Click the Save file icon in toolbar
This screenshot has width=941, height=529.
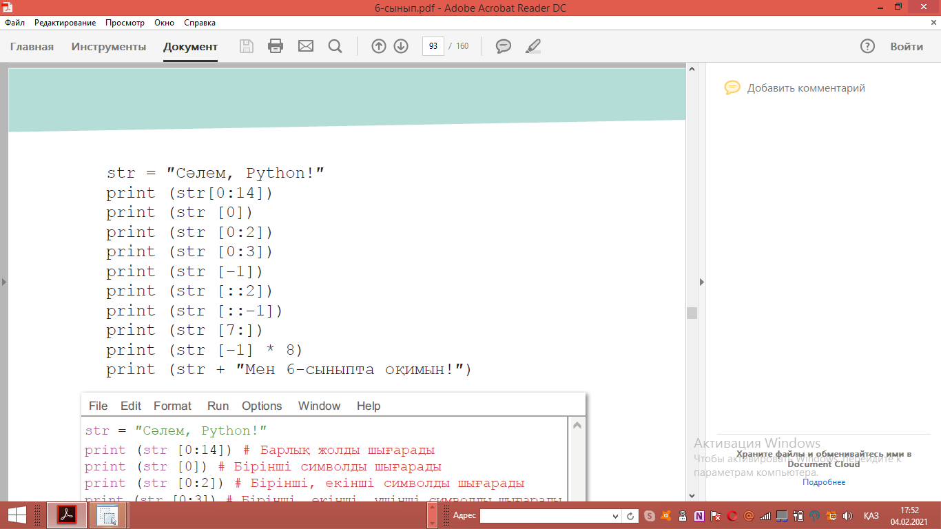246,46
